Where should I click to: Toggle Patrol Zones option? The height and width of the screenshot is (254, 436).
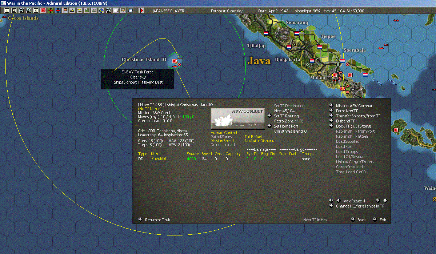click(221, 137)
